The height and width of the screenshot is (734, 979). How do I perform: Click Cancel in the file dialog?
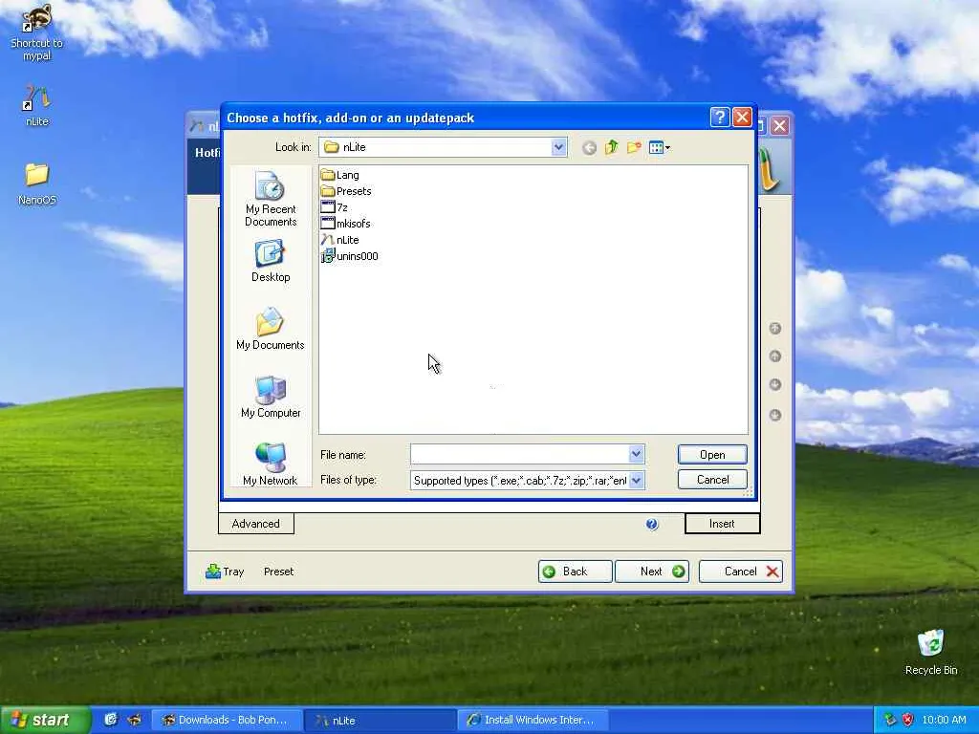pyautogui.click(x=712, y=480)
